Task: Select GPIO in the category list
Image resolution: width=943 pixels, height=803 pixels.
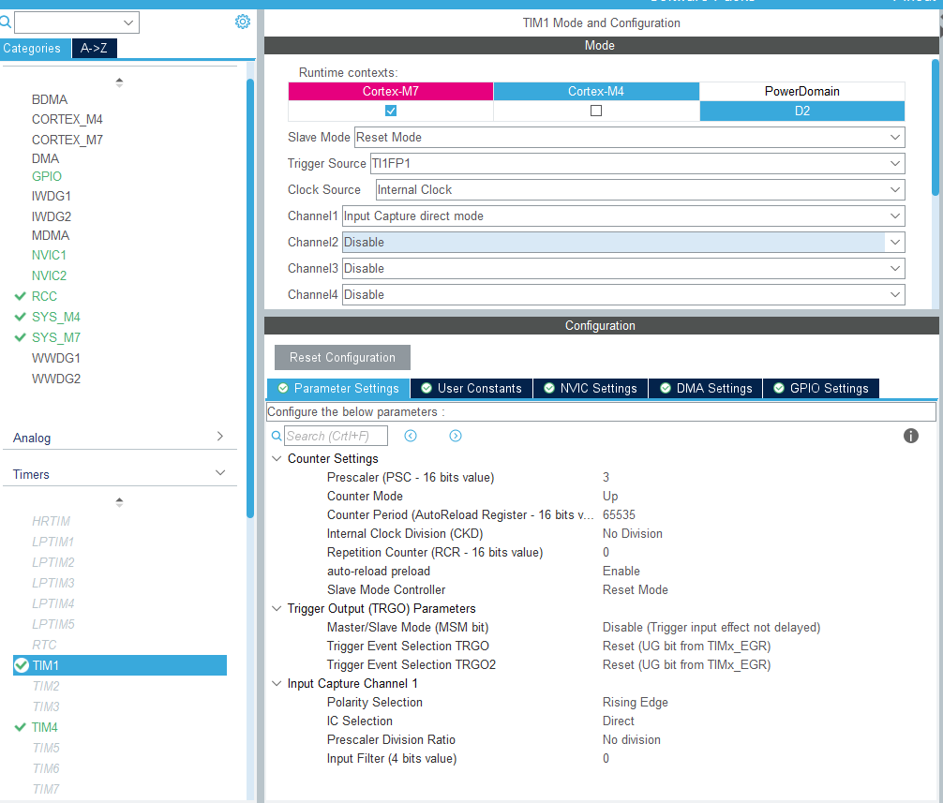Action: pos(47,176)
